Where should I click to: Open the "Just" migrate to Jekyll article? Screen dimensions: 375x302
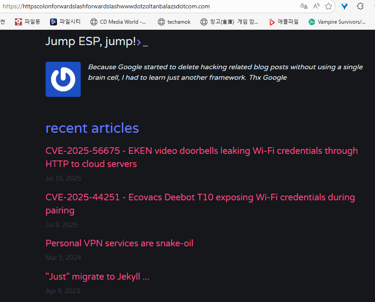click(x=97, y=277)
